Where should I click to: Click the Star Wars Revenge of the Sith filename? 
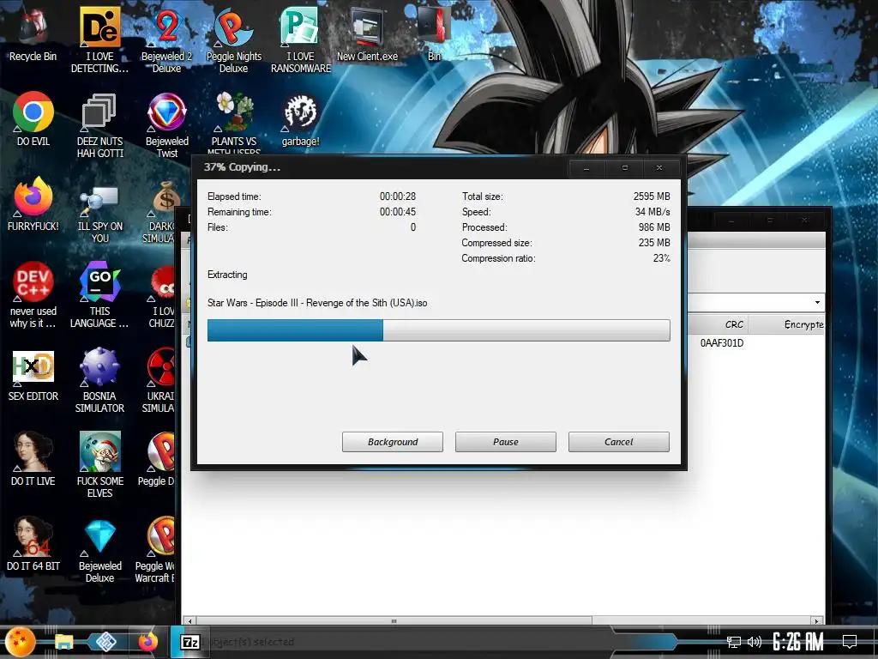click(317, 303)
